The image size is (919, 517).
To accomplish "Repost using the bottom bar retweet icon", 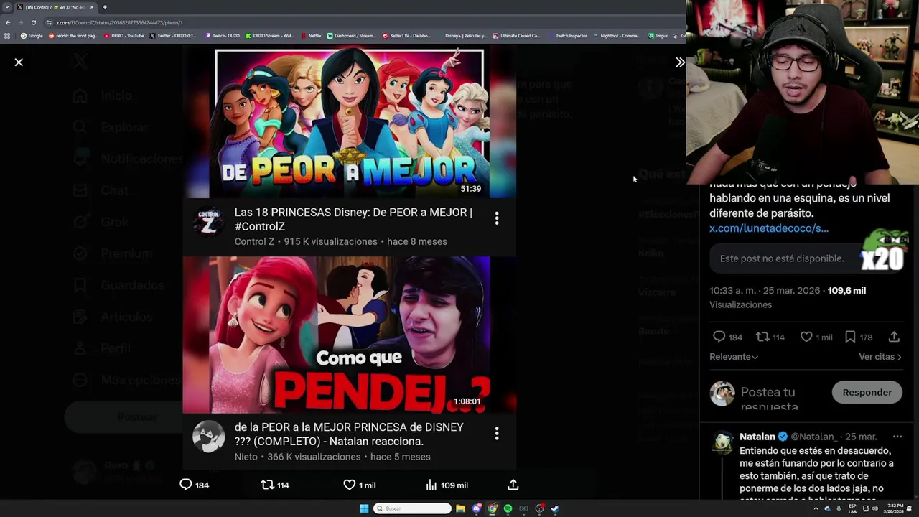I will tap(267, 485).
